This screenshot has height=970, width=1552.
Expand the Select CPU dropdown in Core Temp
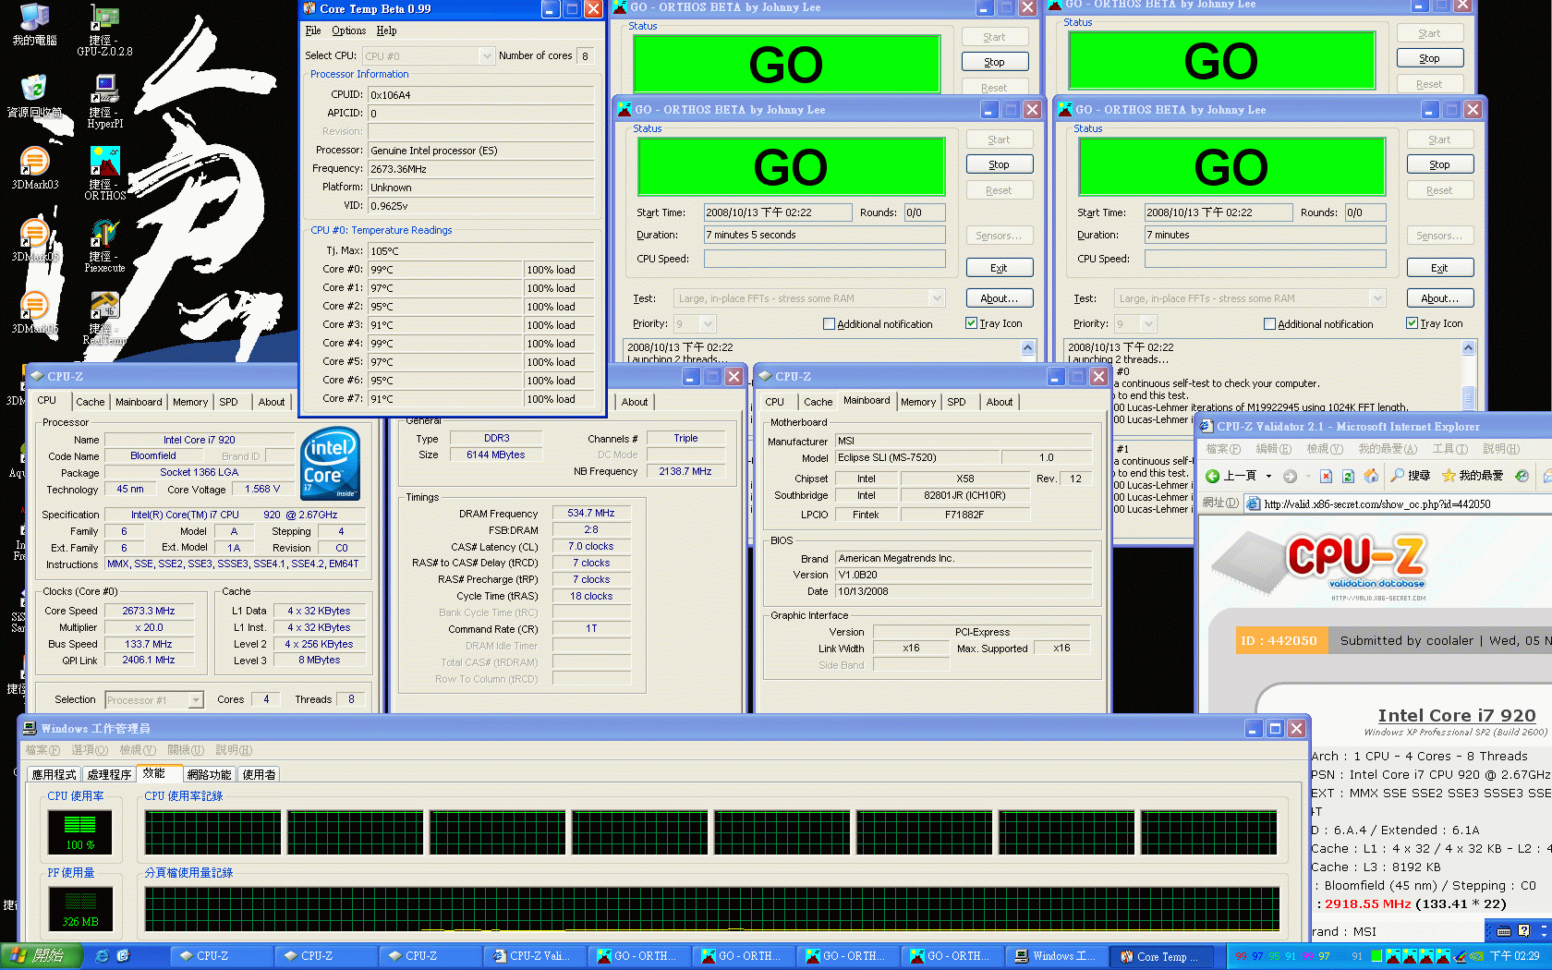487,56
